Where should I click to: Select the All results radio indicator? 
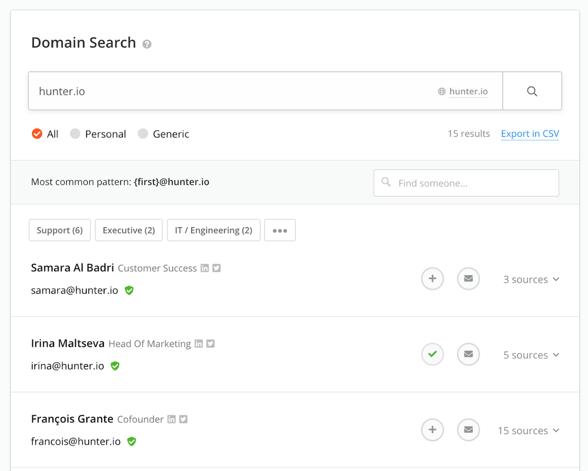(x=37, y=133)
